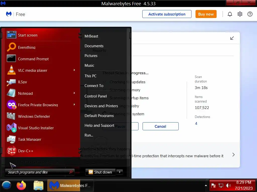The height and width of the screenshot is (192, 257).
Task: Launch VLC media player cone icon
Action: tap(11, 70)
